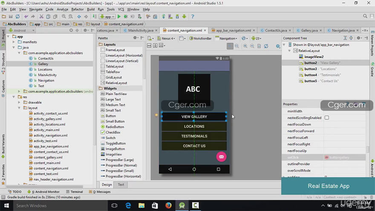This screenshot has width=375, height=211.
Task: Click the pink mail floating action button
Action: 221,157
